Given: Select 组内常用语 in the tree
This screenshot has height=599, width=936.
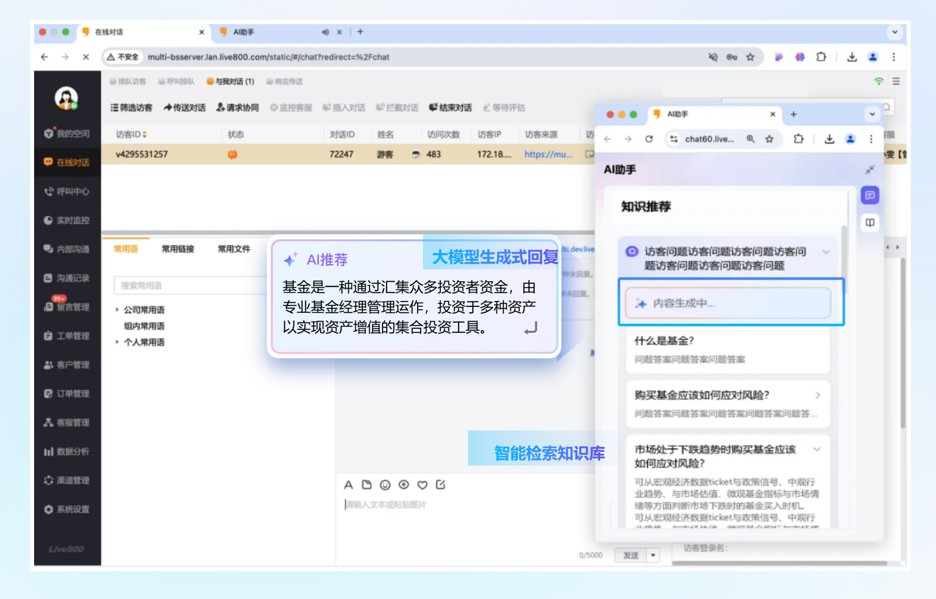Looking at the screenshot, I should click(x=144, y=326).
